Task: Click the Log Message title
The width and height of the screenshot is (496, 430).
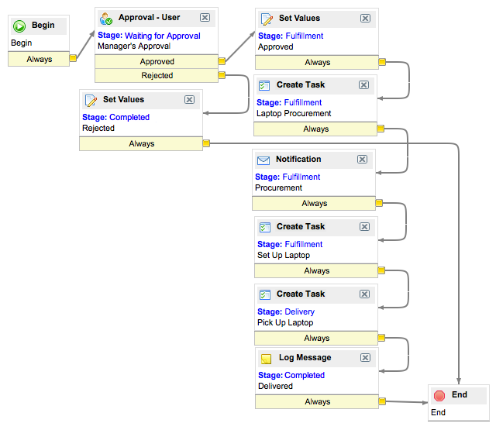Action: point(305,358)
